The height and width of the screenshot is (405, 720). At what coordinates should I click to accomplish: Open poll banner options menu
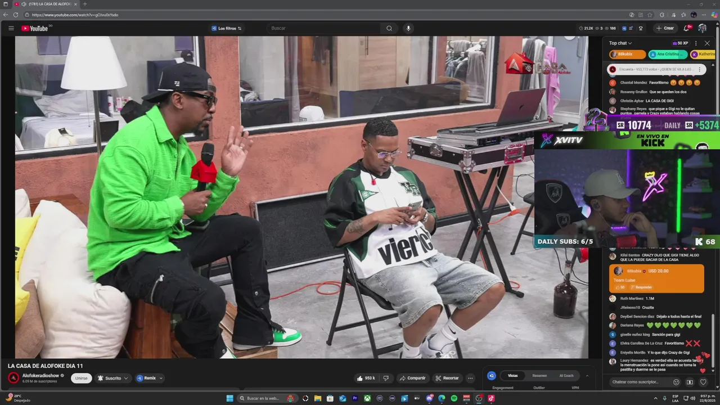699,69
